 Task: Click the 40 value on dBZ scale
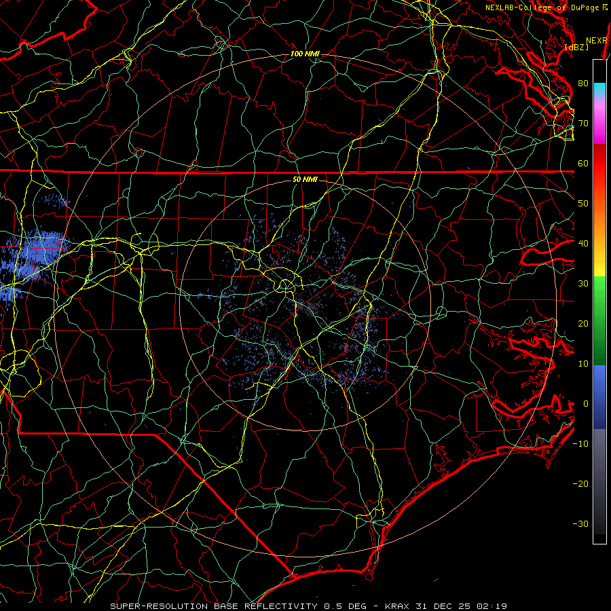pyautogui.click(x=583, y=244)
